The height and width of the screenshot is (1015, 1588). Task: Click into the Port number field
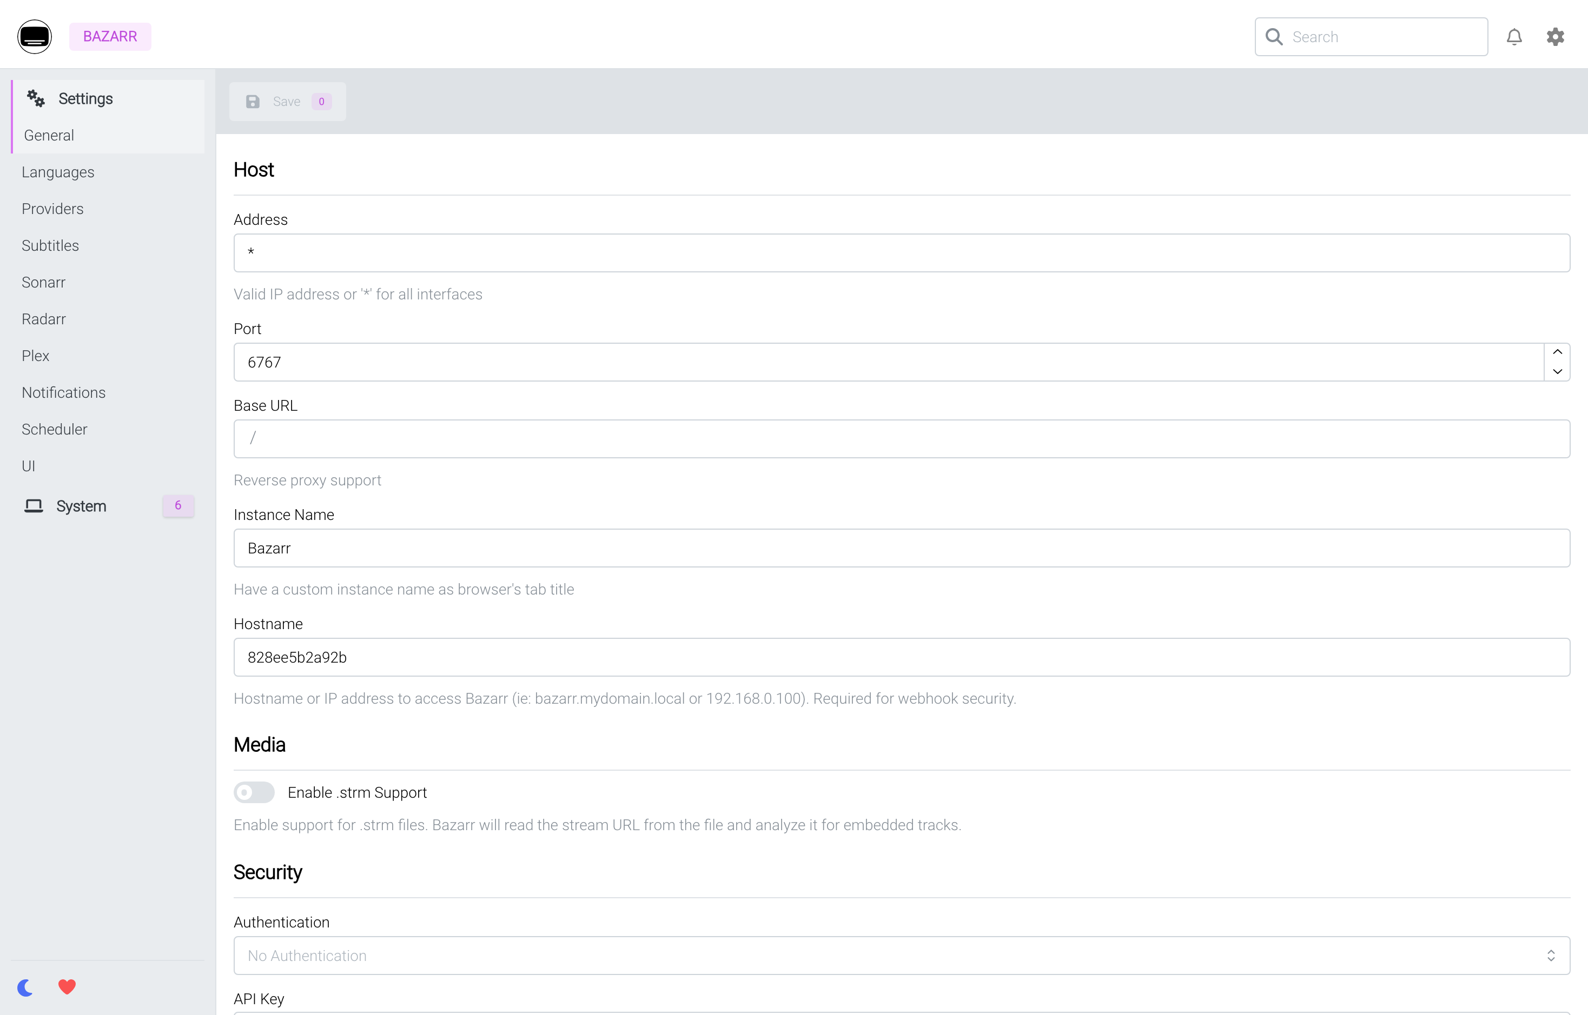click(888, 363)
